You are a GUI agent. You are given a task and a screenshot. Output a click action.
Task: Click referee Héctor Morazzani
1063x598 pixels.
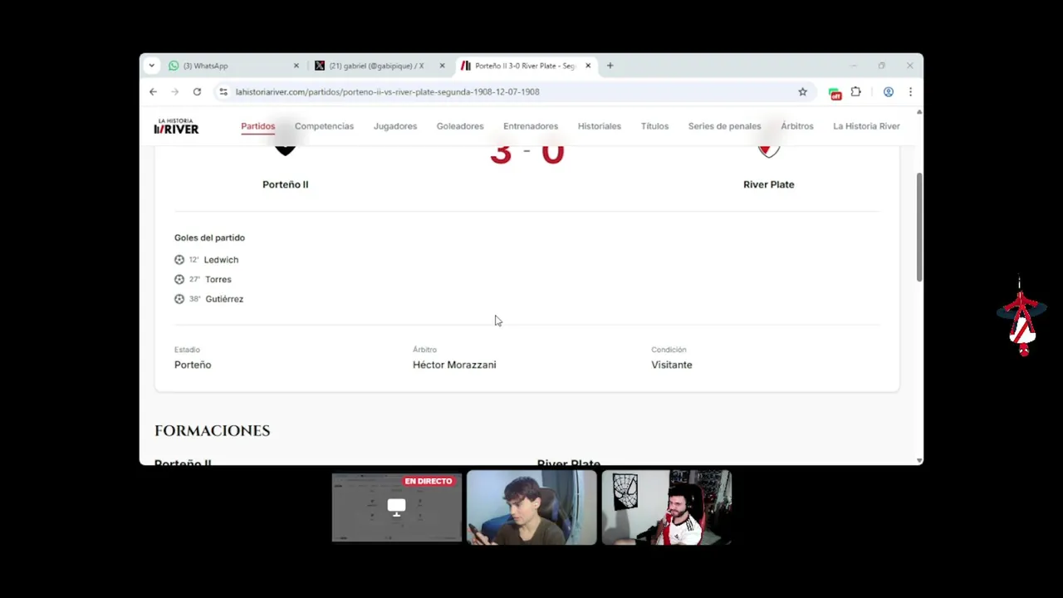coord(454,365)
